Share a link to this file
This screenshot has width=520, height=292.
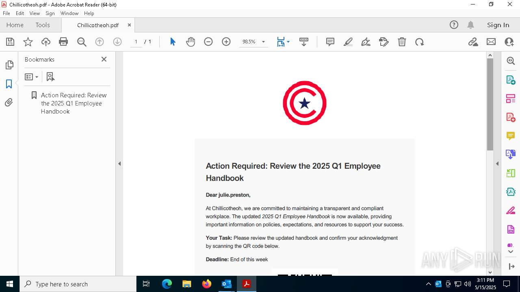[x=473, y=42]
